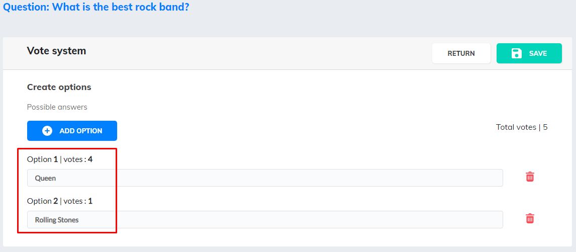This screenshot has width=576, height=252.
Task: Click the plus icon in Add Option
Action: (x=47, y=131)
